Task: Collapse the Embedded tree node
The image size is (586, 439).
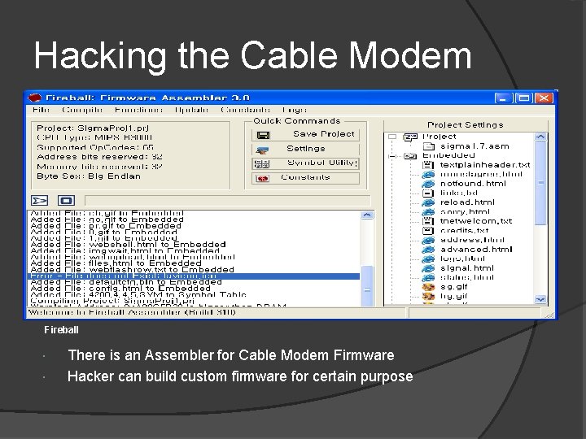Action: (392, 155)
